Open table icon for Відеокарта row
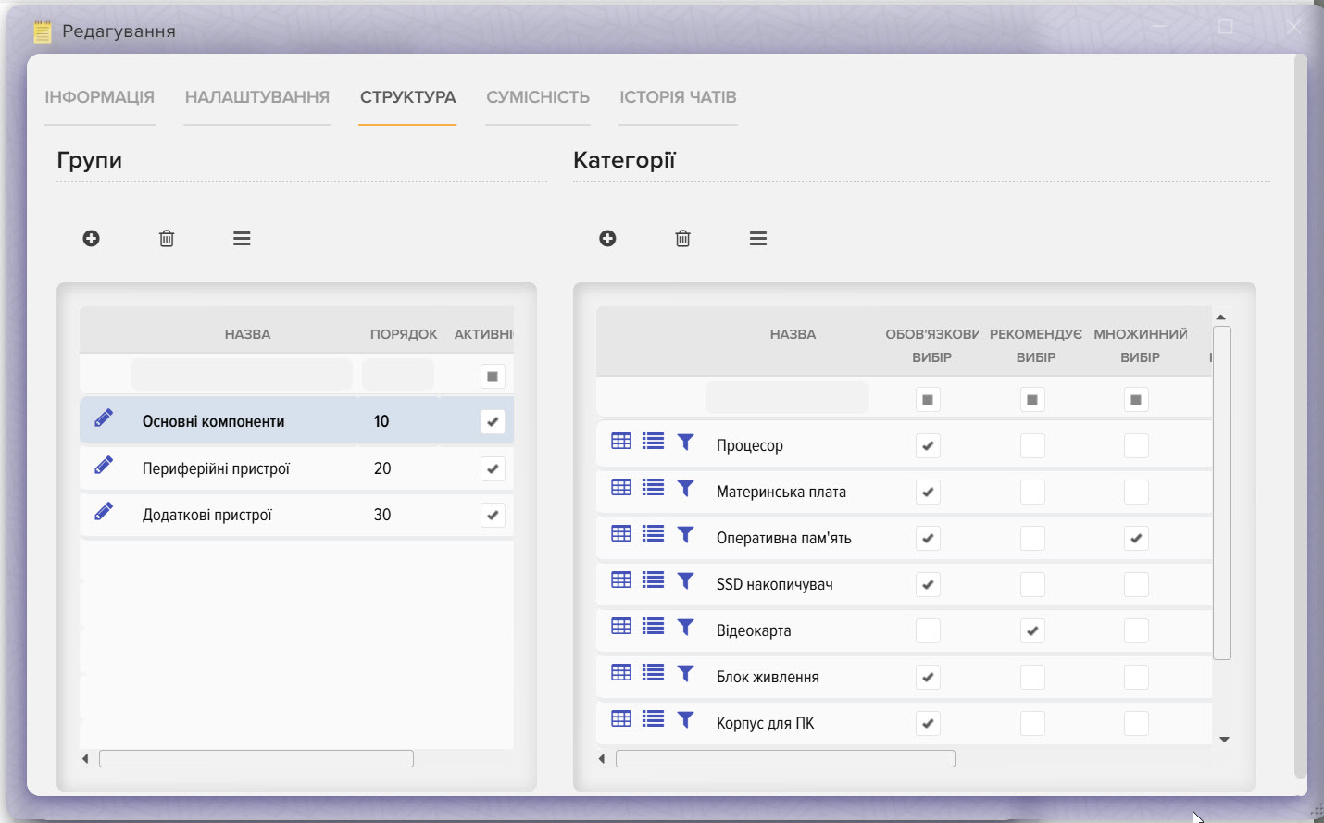This screenshot has width=1324, height=823. (x=621, y=627)
